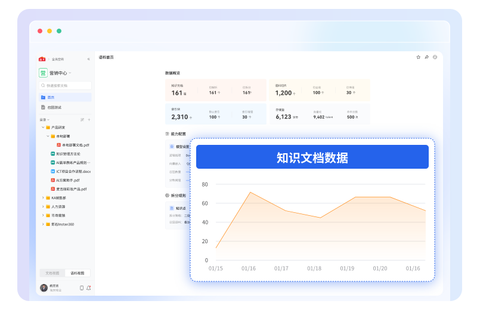Click the 1,200 stat value

click(x=283, y=93)
